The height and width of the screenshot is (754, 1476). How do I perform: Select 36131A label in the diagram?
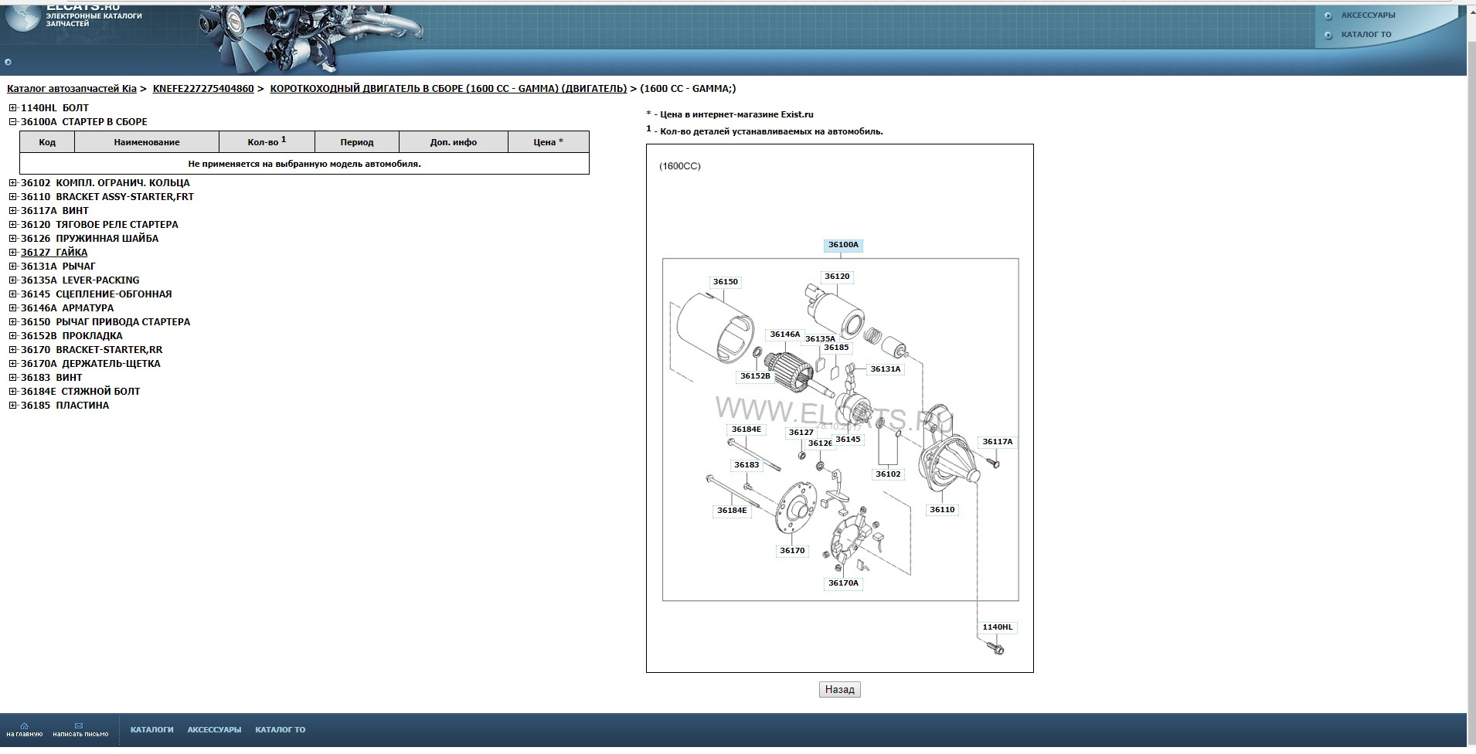[x=886, y=369]
